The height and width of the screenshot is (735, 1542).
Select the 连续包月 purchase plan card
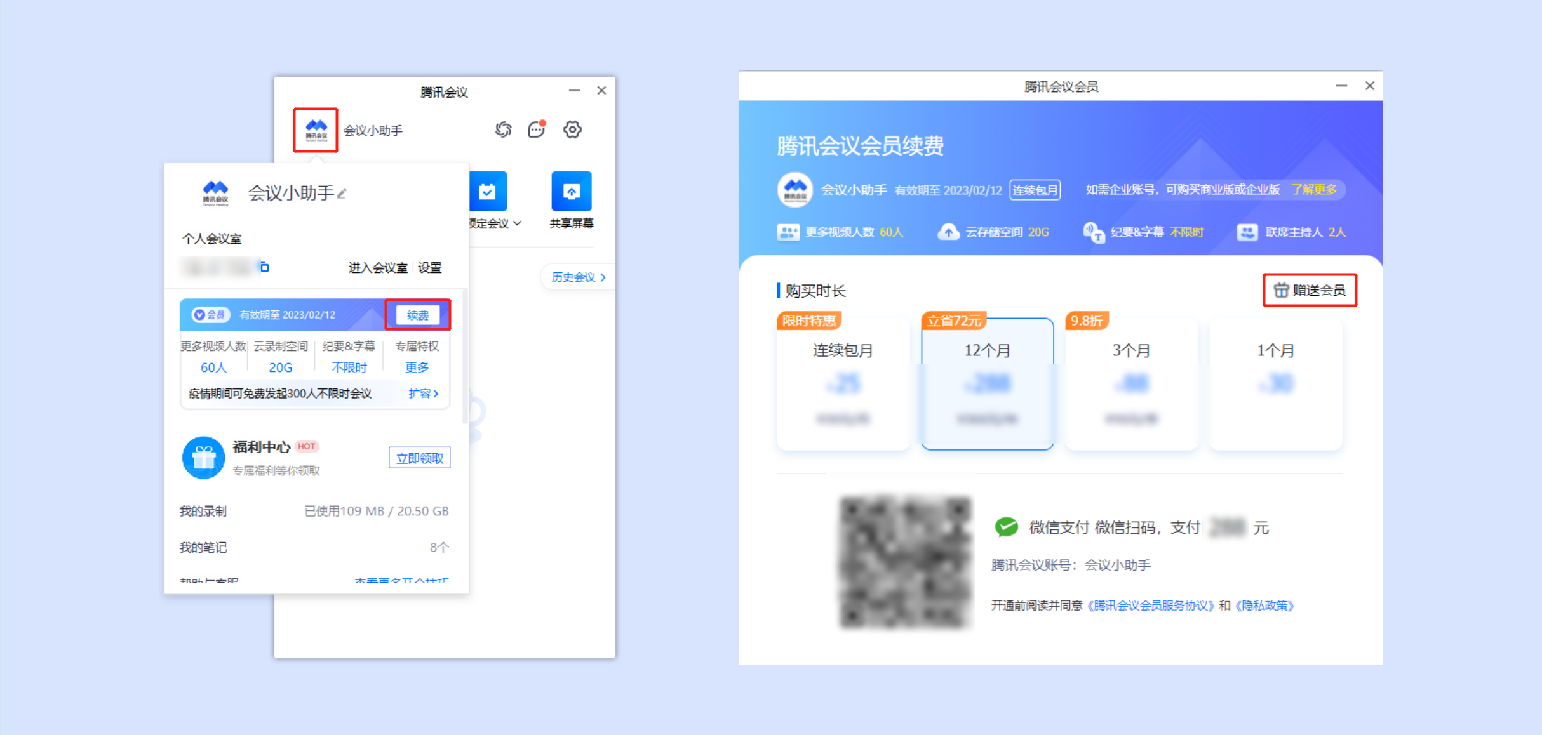coord(843,384)
